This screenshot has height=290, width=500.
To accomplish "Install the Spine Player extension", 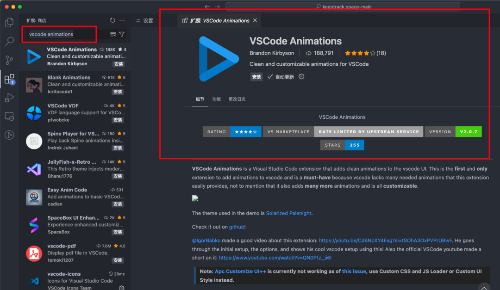I will [118, 148].
